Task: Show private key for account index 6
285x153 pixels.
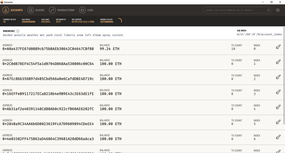Action: 278,137
